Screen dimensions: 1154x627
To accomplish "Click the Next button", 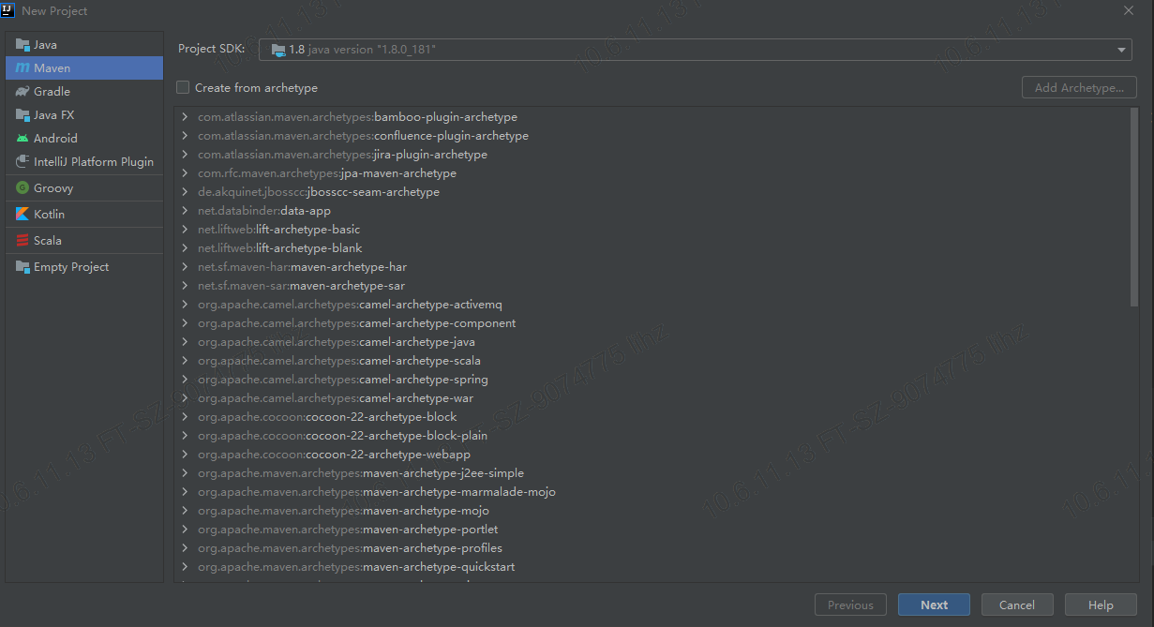I will point(934,605).
